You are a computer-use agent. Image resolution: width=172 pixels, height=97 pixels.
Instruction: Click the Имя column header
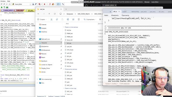67,24
